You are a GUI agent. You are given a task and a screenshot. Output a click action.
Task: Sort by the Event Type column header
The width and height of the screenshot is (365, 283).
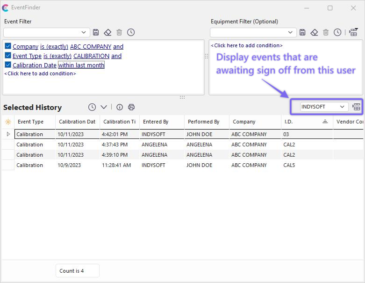(x=31, y=122)
